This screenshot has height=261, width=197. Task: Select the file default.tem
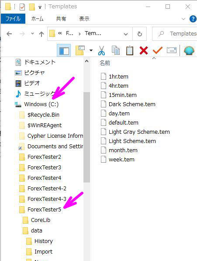click(123, 123)
